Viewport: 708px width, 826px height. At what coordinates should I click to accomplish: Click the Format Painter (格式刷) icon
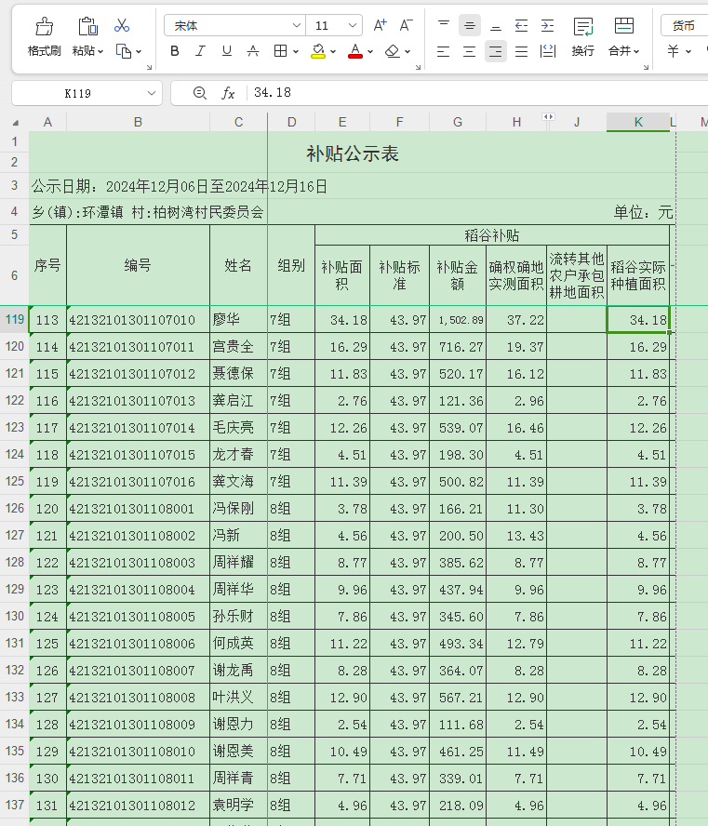coord(45,26)
